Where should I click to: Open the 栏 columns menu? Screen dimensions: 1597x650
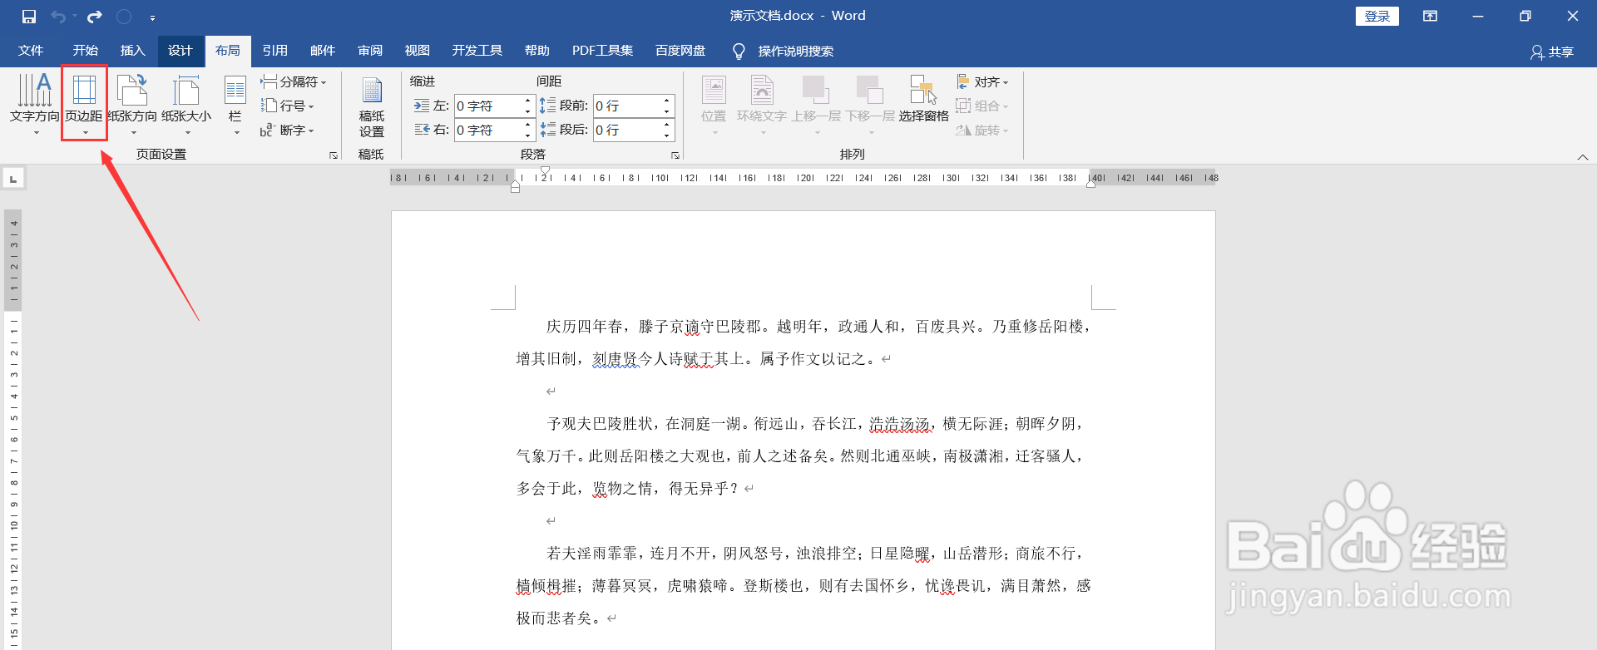(x=235, y=104)
